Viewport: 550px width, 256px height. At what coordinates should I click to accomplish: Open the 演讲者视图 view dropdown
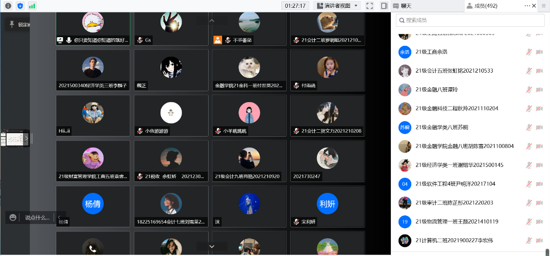(x=337, y=6)
